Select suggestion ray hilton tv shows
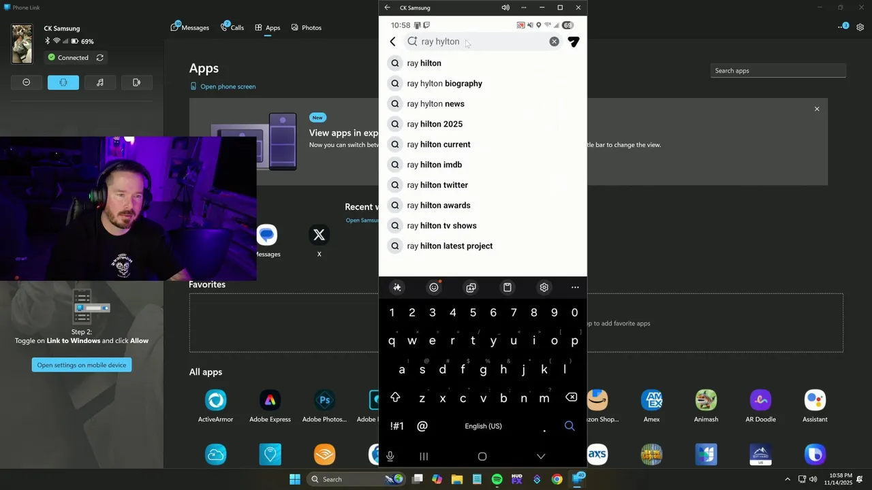872x490 pixels. pyautogui.click(x=482, y=226)
